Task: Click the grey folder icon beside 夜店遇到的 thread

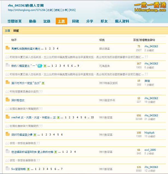Action: [x=8, y=151]
